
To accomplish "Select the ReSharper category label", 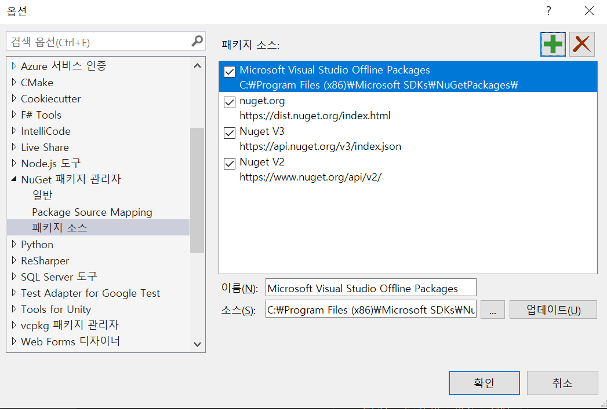I will [45, 261].
